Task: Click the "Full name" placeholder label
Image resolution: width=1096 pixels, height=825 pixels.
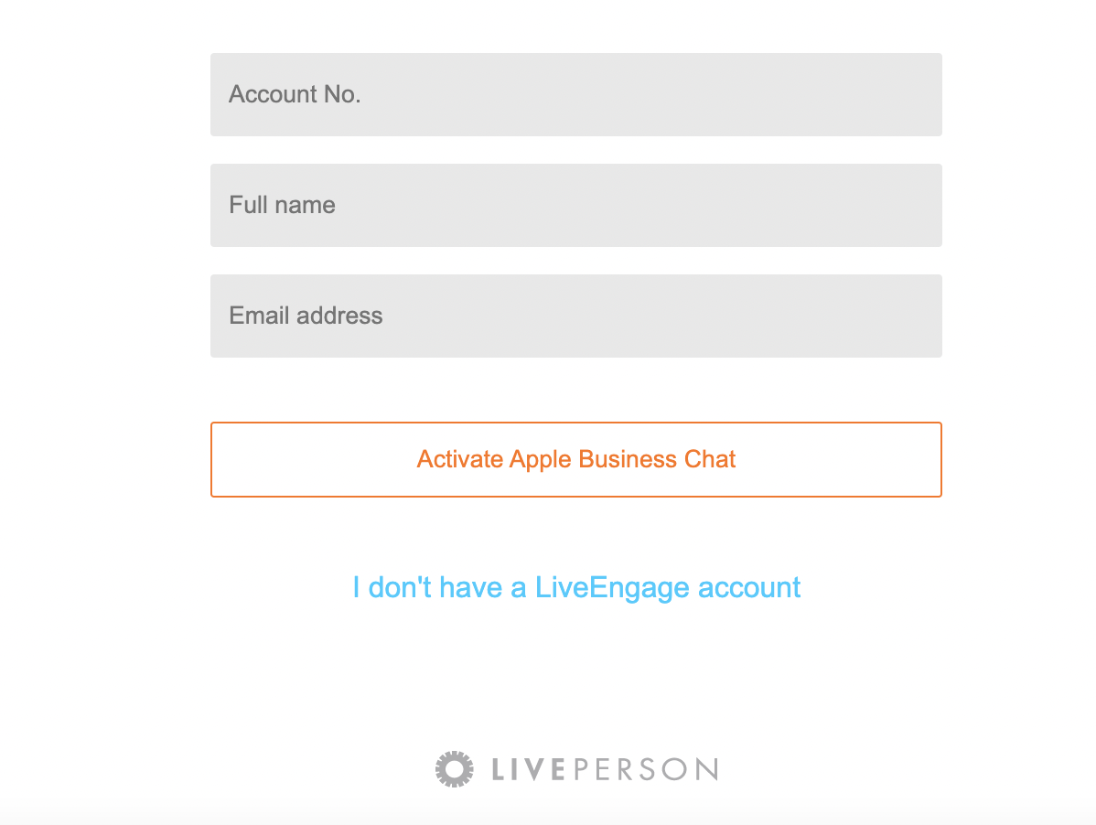Action: (x=283, y=206)
